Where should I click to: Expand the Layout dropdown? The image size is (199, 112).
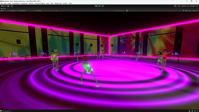tap(194, 6)
